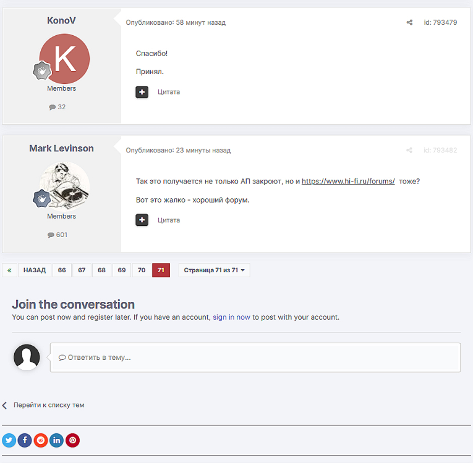Click the 'Ответить в тему...' reply field
Viewport: 473px width, 463px height.
[255, 357]
